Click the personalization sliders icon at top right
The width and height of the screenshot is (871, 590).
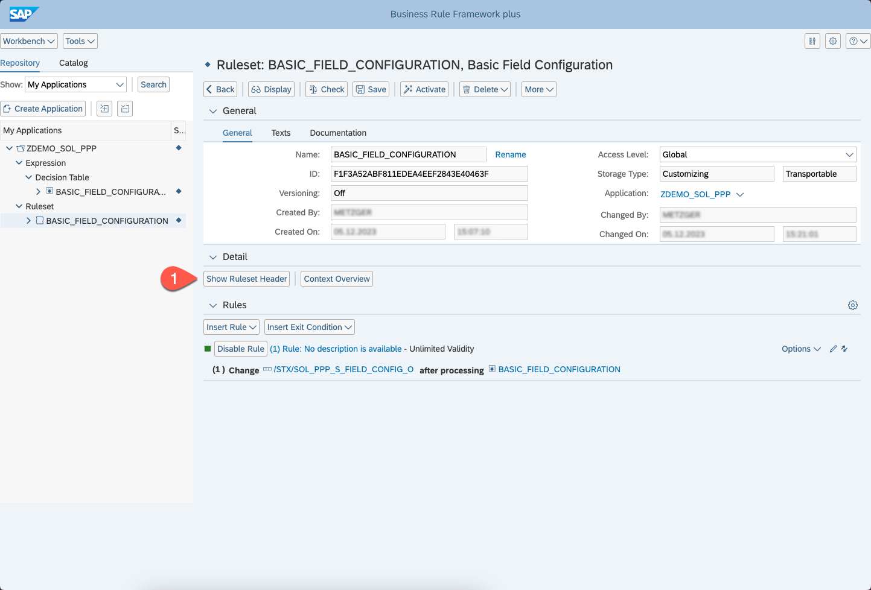[812, 41]
